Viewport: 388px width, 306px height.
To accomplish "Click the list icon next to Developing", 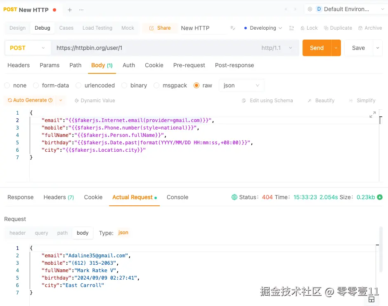I will coord(291,28).
